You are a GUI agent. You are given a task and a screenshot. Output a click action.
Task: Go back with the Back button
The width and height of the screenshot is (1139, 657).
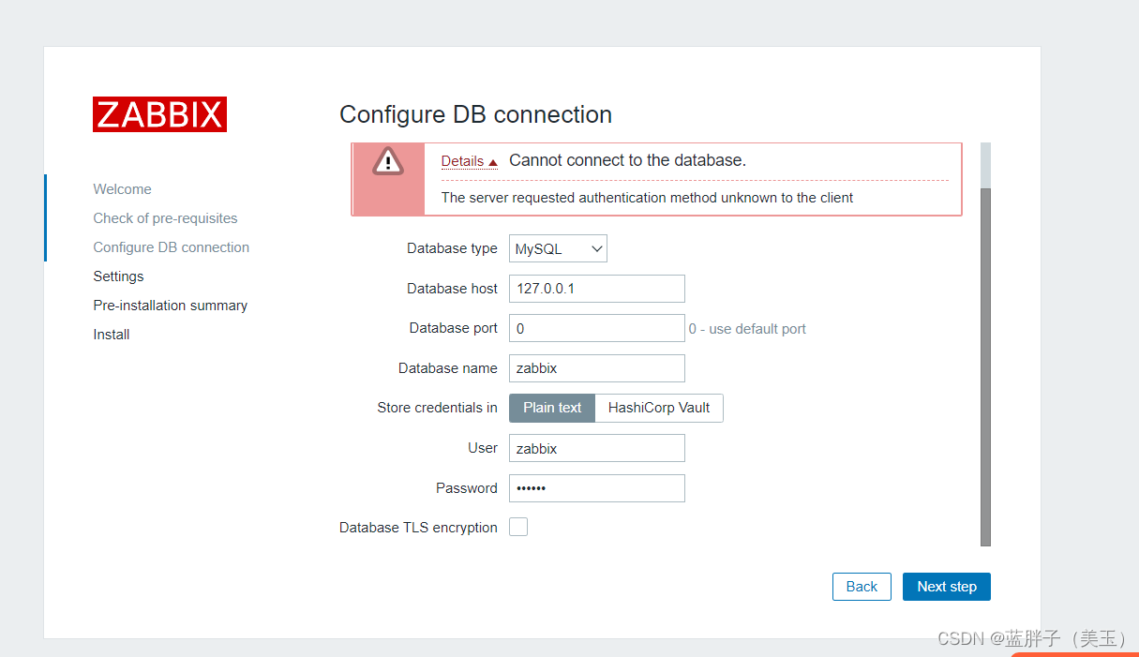click(x=862, y=587)
